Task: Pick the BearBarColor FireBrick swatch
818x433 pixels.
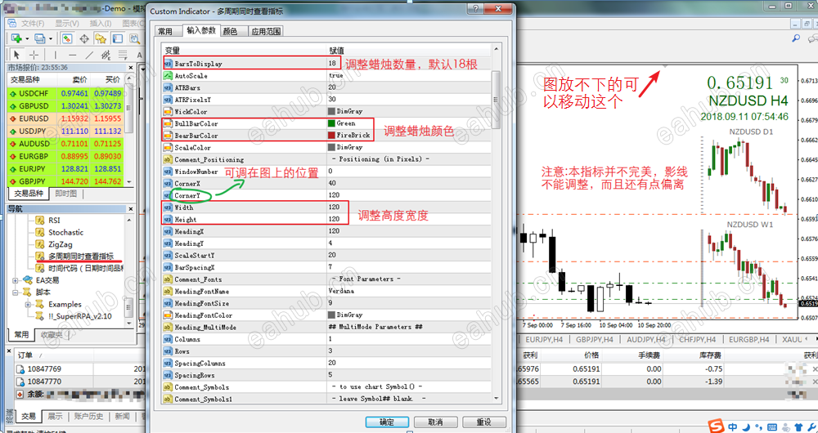Action: 330,136
